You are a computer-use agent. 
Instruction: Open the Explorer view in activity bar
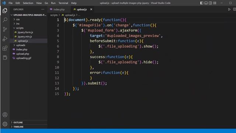point(5,11)
